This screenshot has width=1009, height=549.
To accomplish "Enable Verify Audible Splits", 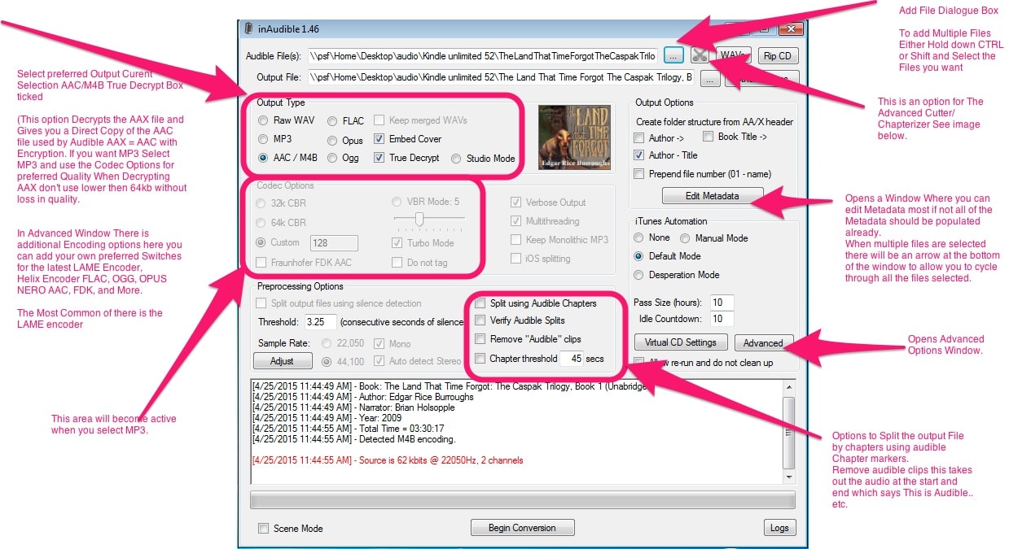I will pos(480,320).
